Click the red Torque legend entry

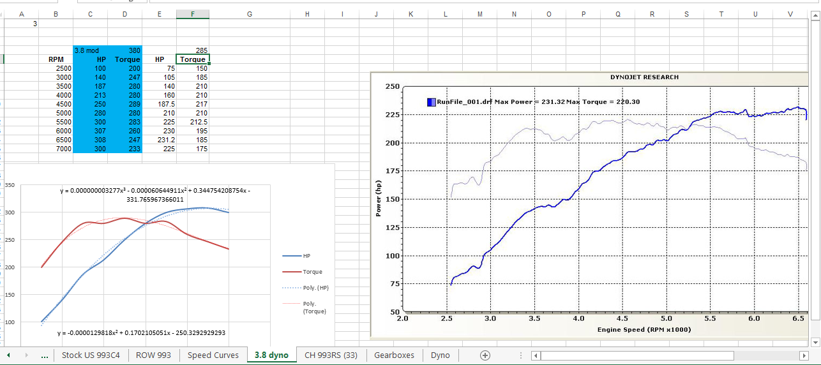[304, 272]
